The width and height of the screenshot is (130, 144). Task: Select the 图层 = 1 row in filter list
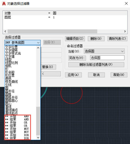pos(65,17)
